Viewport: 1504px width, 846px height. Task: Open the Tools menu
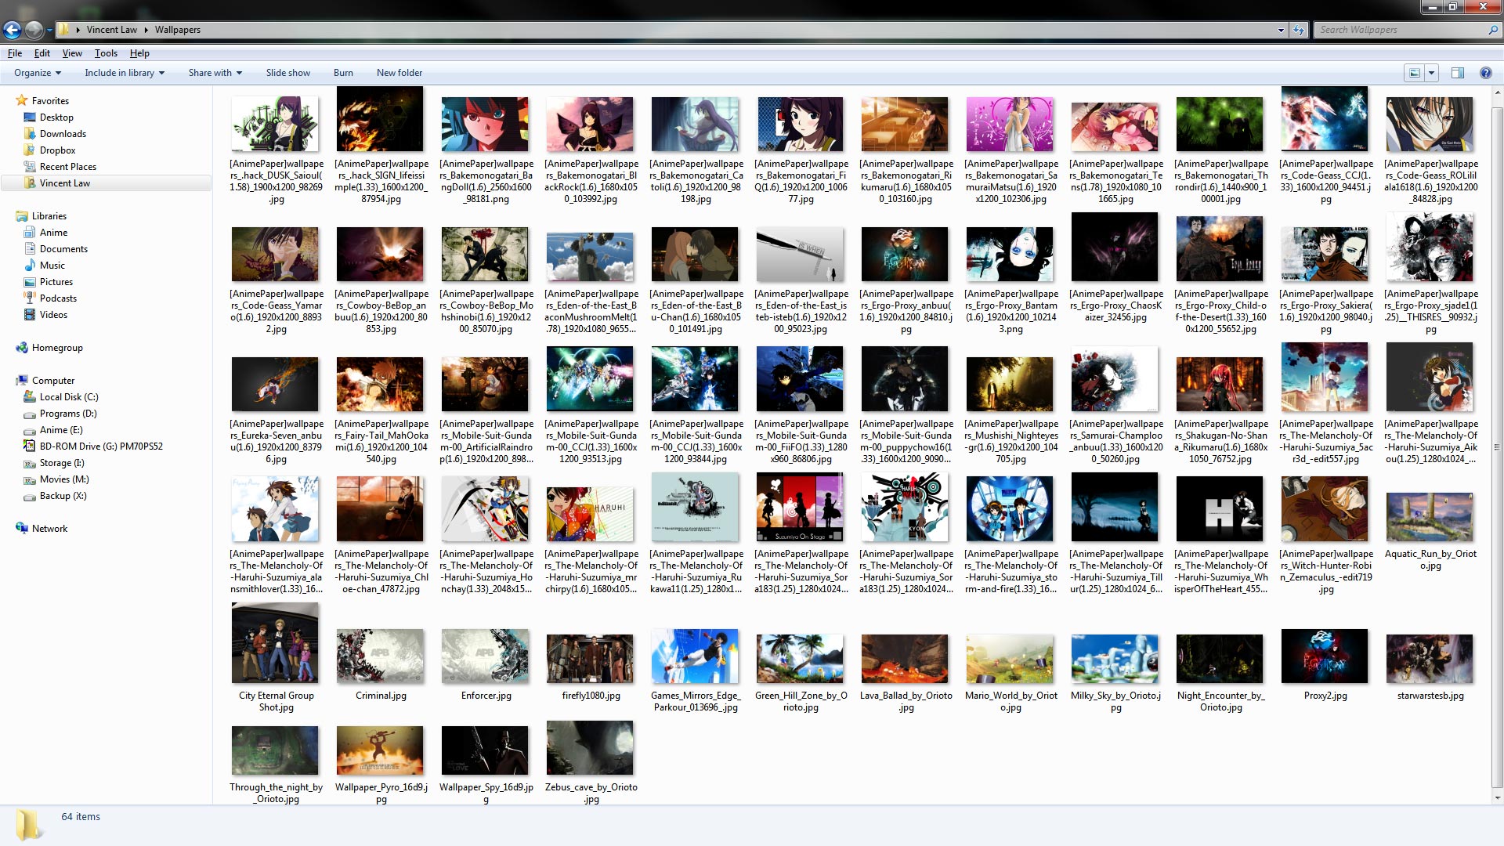(106, 53)
